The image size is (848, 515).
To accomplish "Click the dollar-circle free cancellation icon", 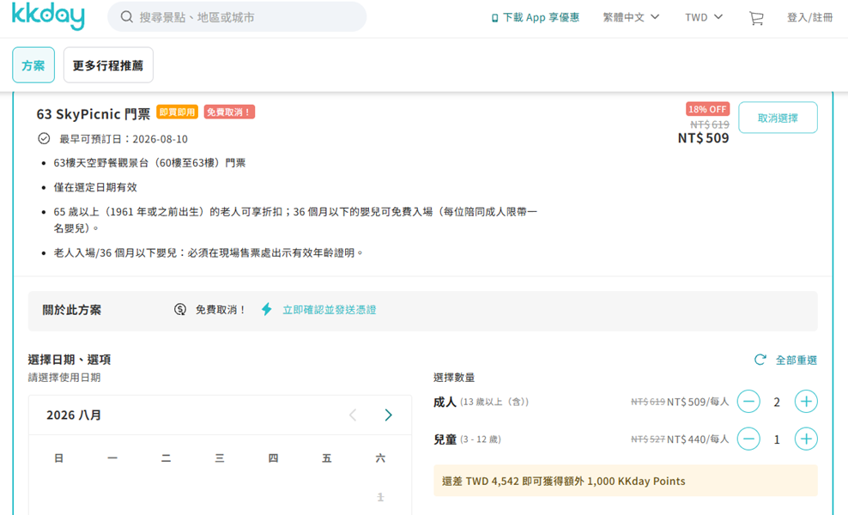I will tap(180, 310).
